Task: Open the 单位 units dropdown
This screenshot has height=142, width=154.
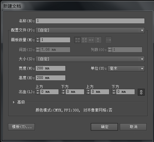Action: (126, 68)
